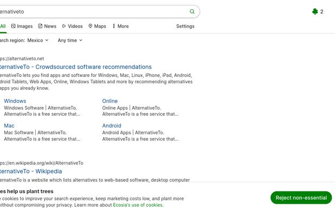Click the Maps tab pin icon
This screenshot has height=213, width=335.
(x=91, y=26)
